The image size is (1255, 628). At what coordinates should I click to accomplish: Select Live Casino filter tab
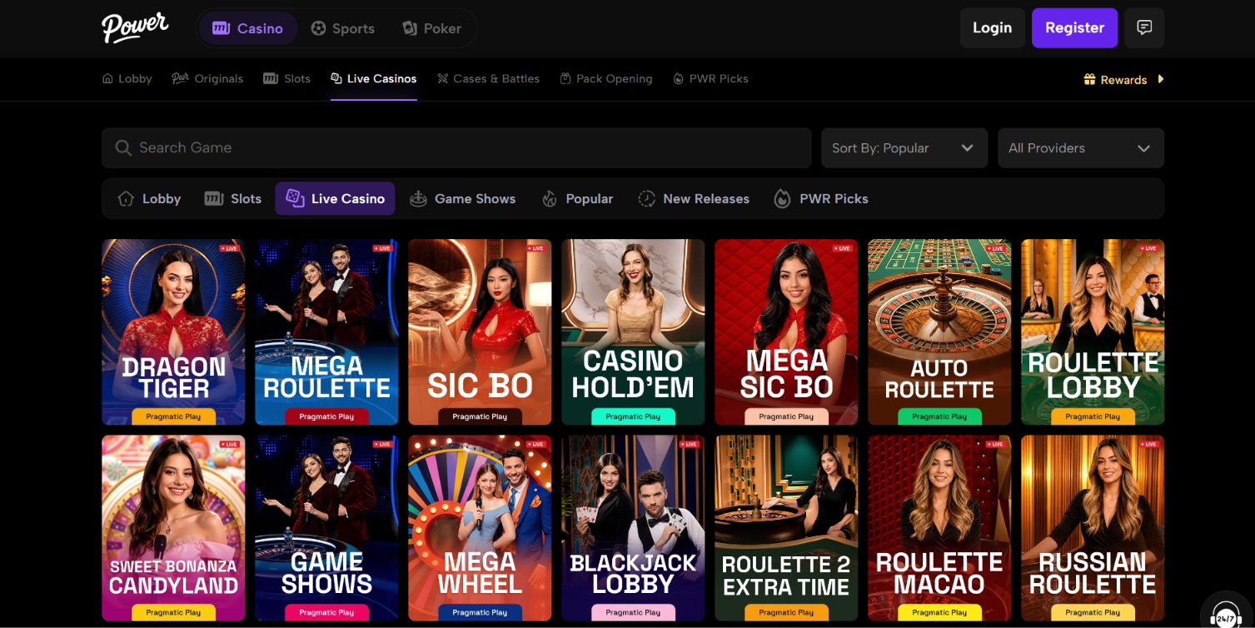click(335, 198)
